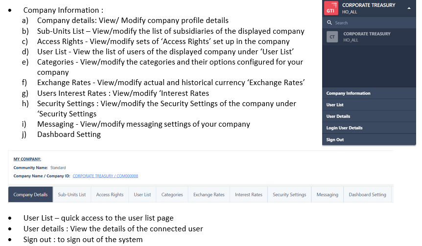Image resolution: width=422 pixels, height=246 pixels.
Task: Collapse the CORPORATE TREASURY dropdown arrow
Action: click(409, 8)
